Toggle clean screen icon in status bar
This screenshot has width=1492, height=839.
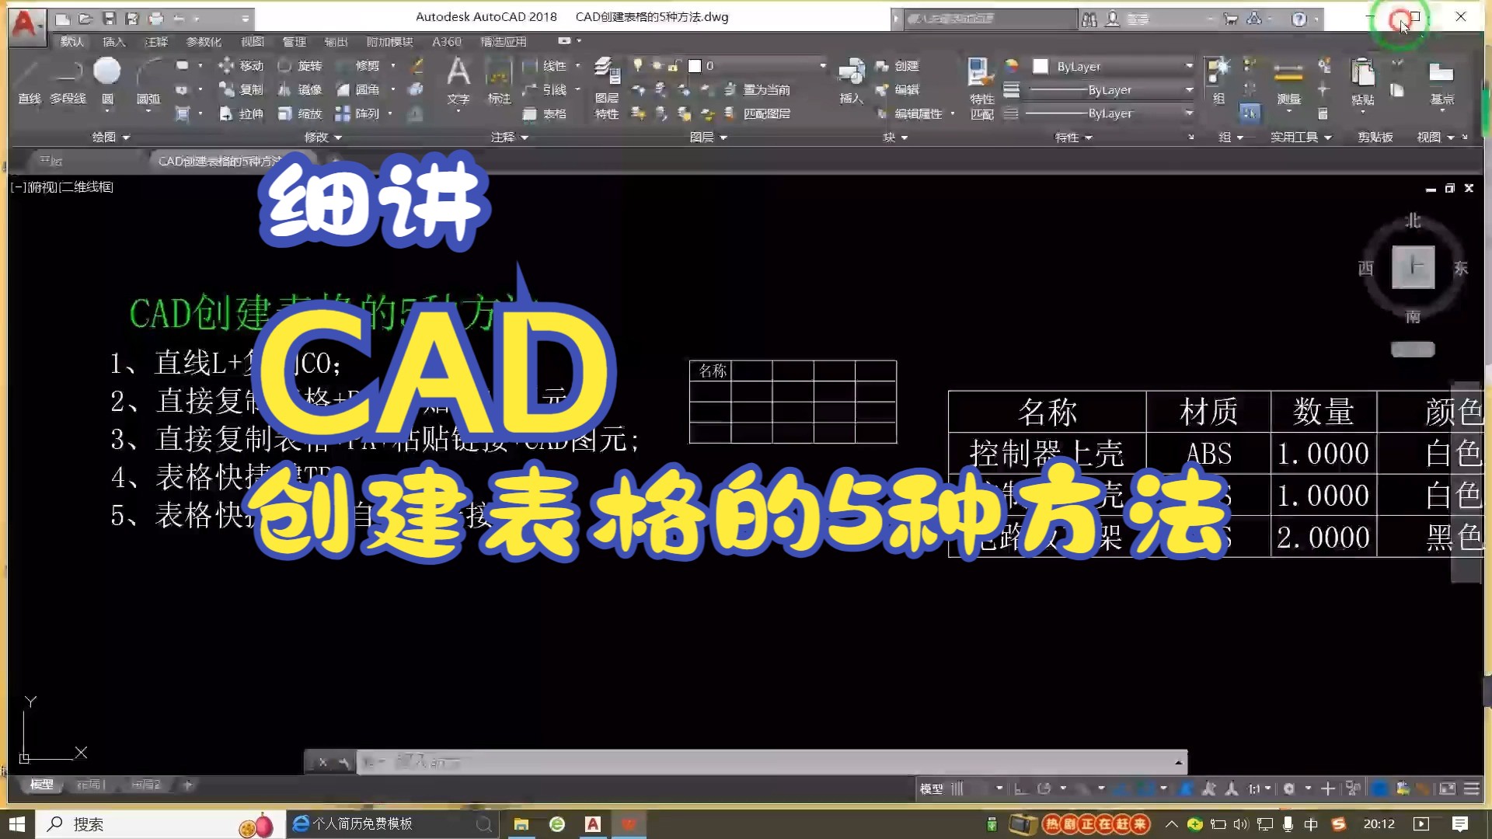(x=1447, y=789)
